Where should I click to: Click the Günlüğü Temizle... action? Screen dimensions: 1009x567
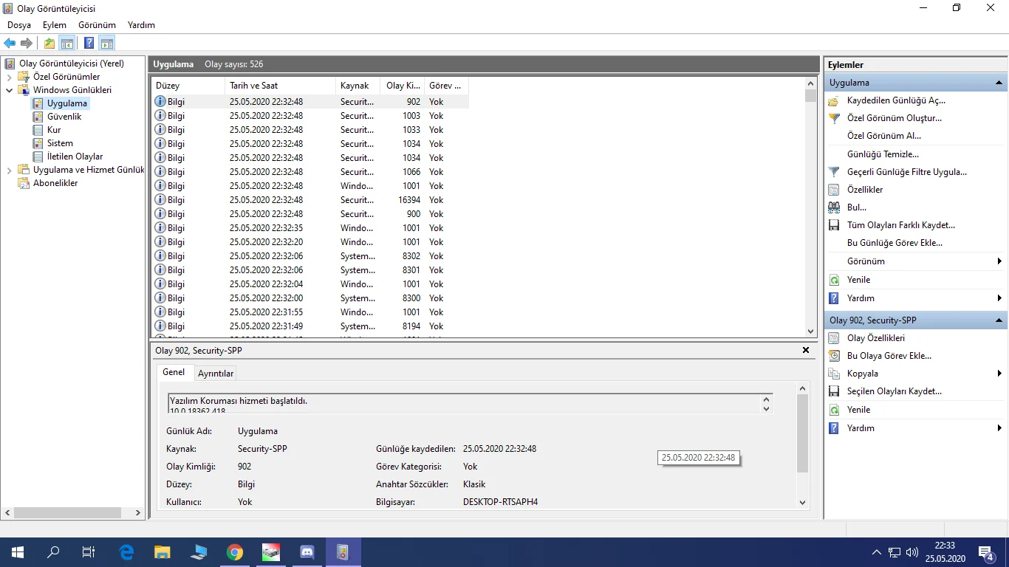click(x=883, y=154)
